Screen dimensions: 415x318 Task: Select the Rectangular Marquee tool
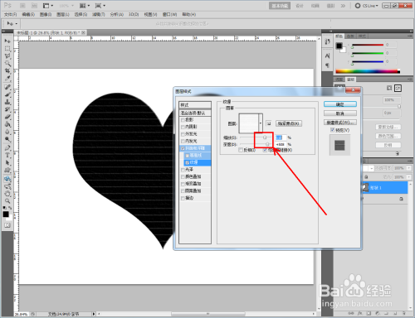(x=7, y=49)
